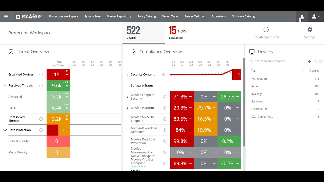Click Upgrade Now link for VirusScan
Viewport: 324px width, 182px height.
pos(138,167)
